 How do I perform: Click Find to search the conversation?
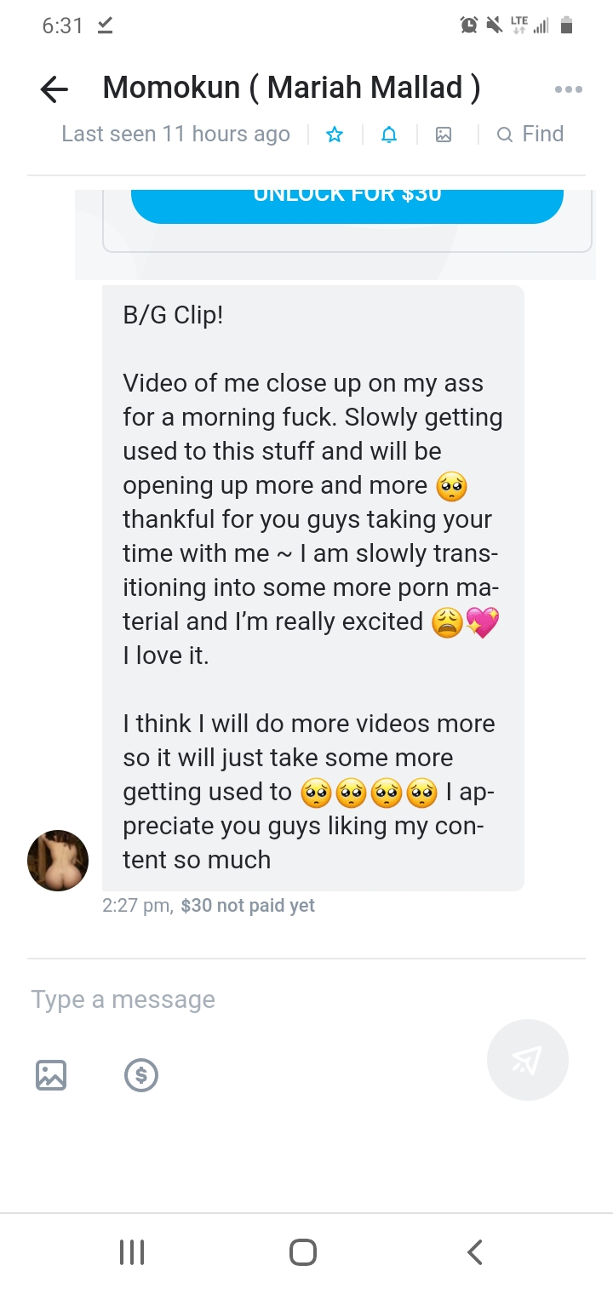pos(530,134)
